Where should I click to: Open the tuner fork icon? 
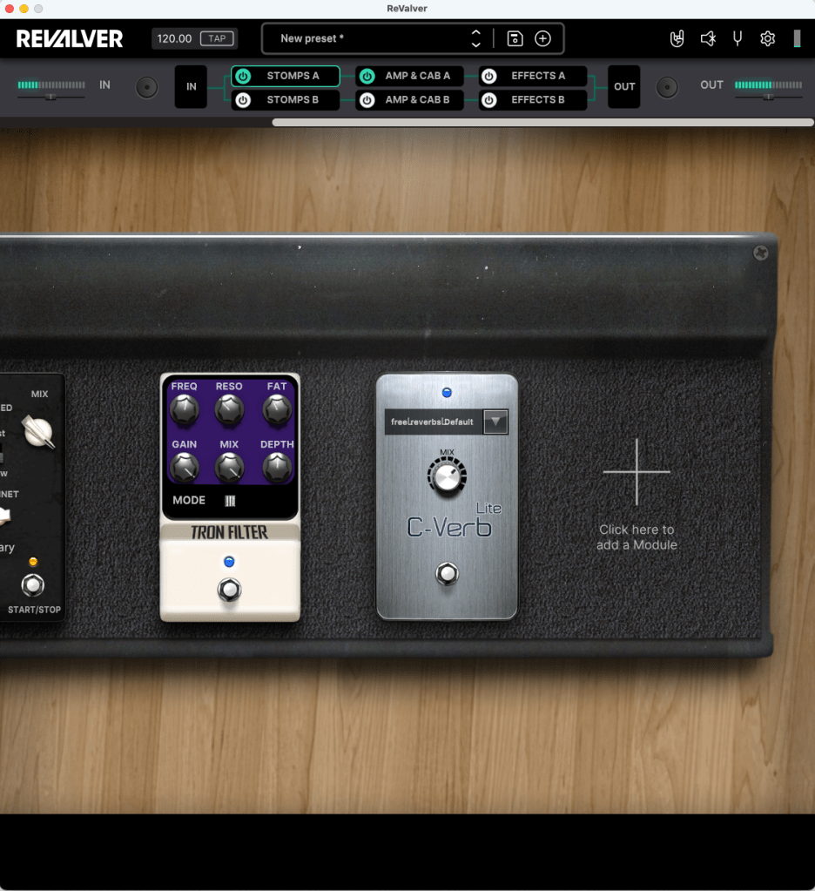tap(738, 38)
